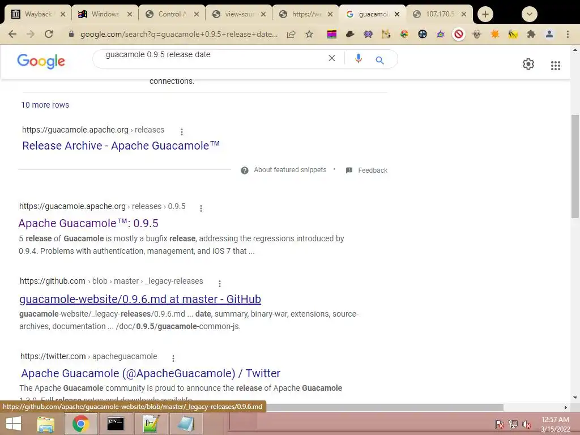The width and height of the screenshot is (580, 435).
Task: Send Feedback on featured snippet
Action: pyautogui.click(x=373, y=170)
